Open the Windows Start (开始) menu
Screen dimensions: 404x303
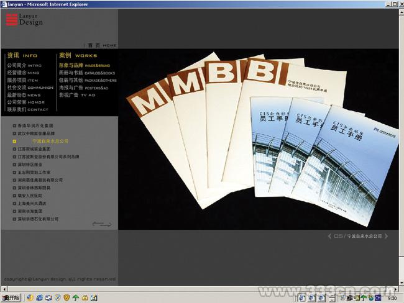pyautogui.click(x=11, y=297)
